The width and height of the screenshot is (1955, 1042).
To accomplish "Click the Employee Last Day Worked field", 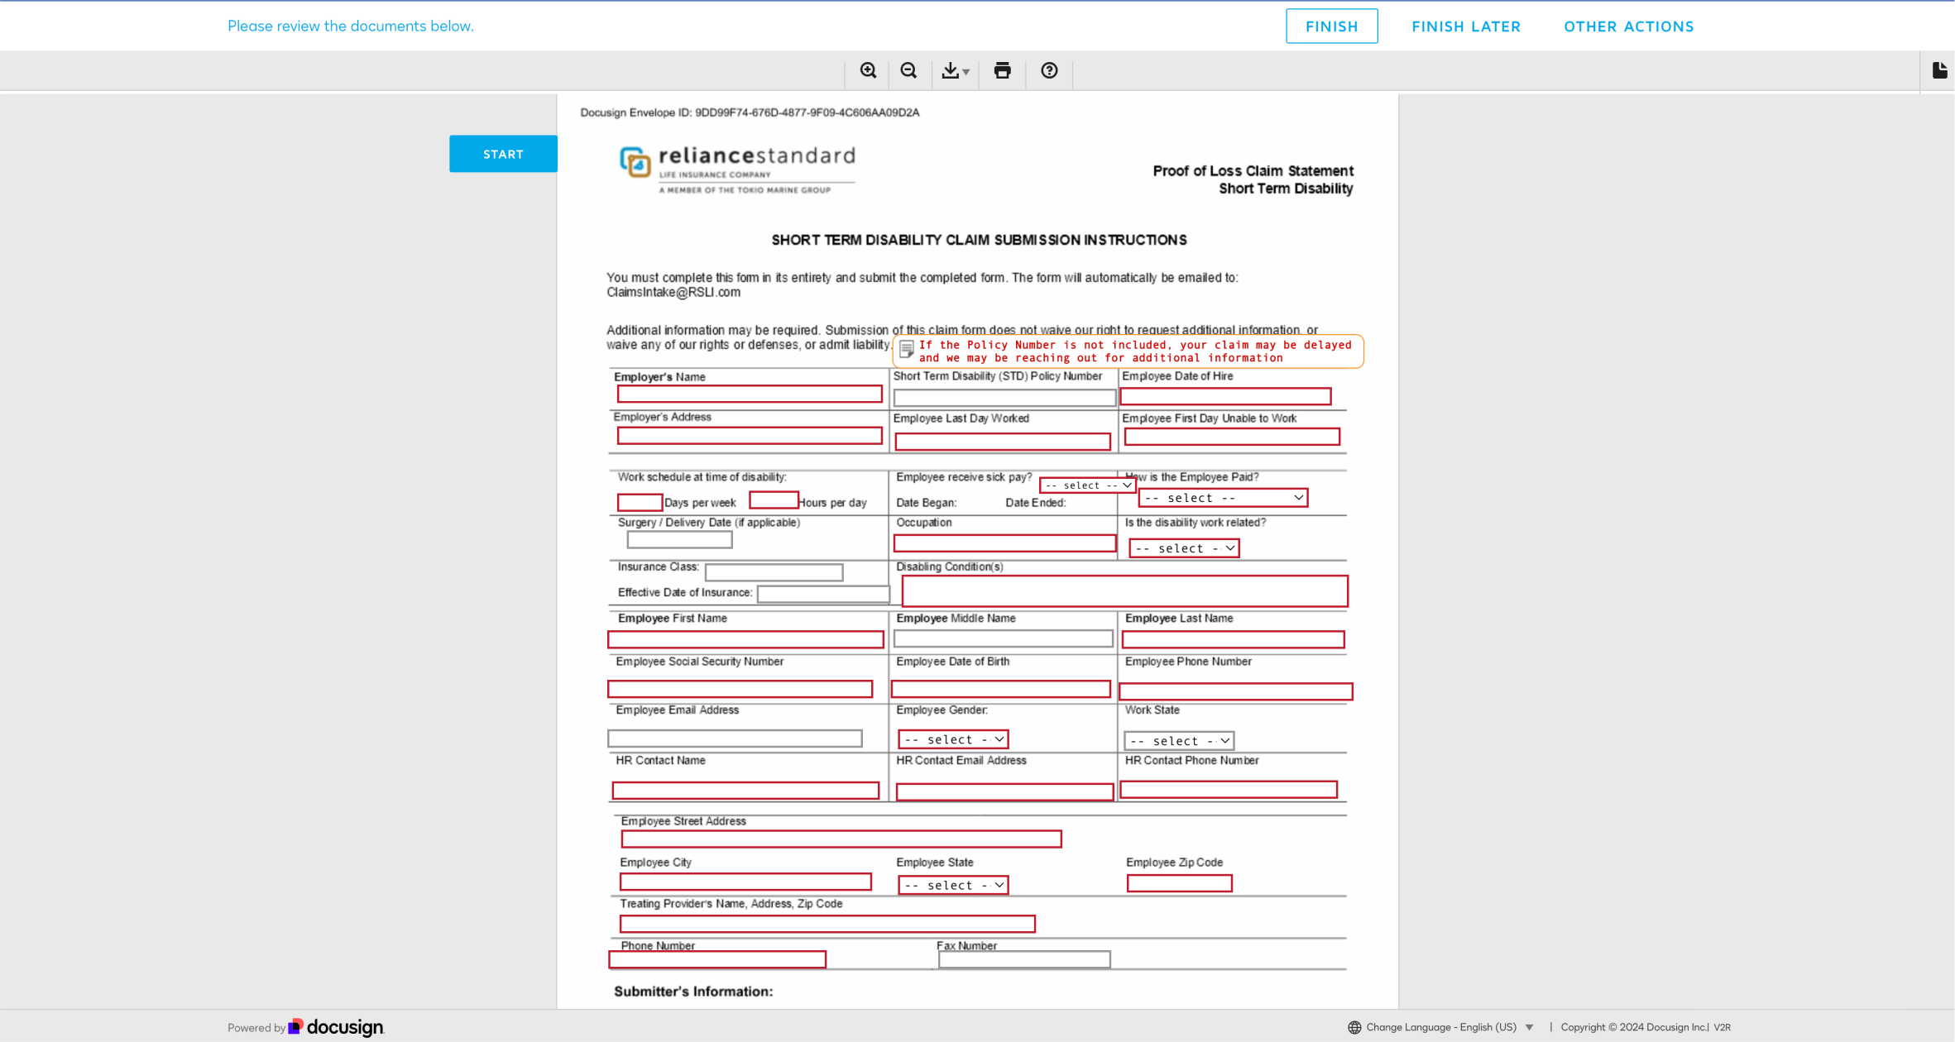I will point(1003,442).
